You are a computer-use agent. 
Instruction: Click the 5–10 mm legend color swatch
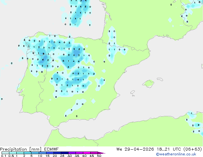point(35,153)
